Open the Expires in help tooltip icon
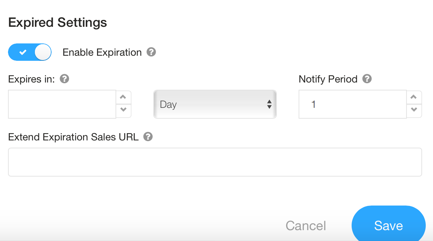Image resolution: width=433 pixels, height=241 pixels. click(x=64, y=79)
